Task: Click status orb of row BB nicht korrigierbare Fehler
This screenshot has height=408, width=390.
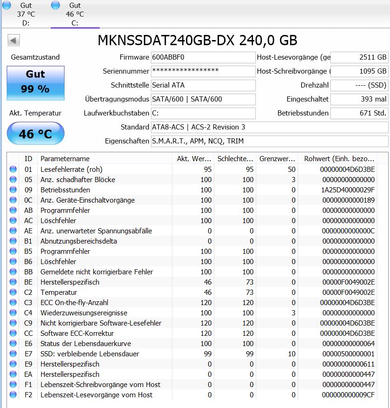Action: pos(13,272)
